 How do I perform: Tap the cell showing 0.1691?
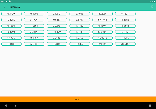pos(125,14)
